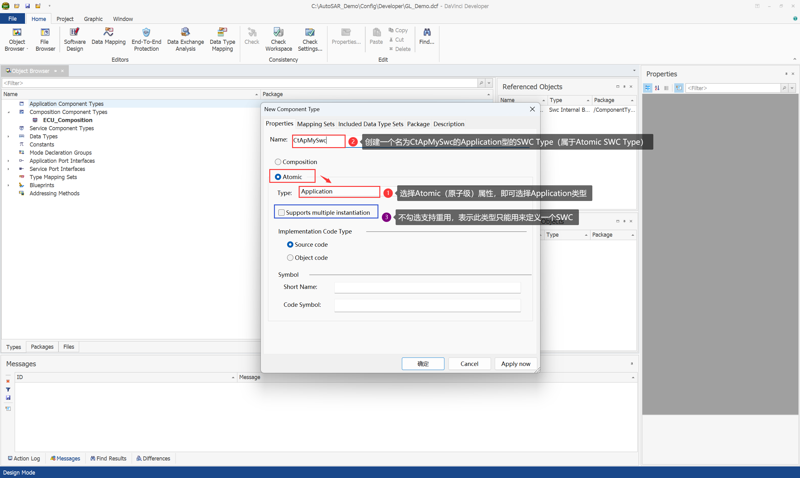Click the Data Mapping icon

click(x=109, y=32)
